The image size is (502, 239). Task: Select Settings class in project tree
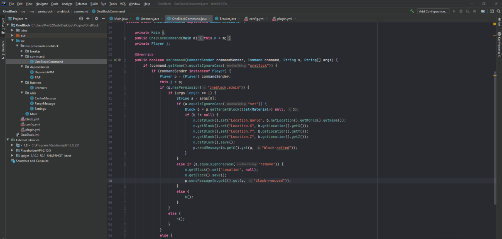[40, 109]
